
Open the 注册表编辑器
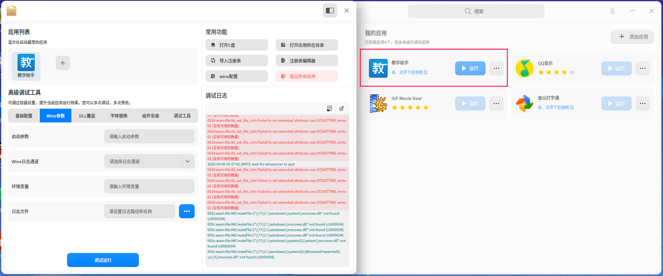click(307, 61)
